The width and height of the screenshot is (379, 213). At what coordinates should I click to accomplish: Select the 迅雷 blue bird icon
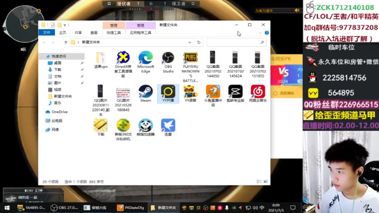tap(168, 125)
